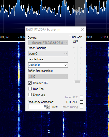Click the 7 114 frequency scale label
The height and width of the screenshot is (137, 109).
tap(105, 37)
